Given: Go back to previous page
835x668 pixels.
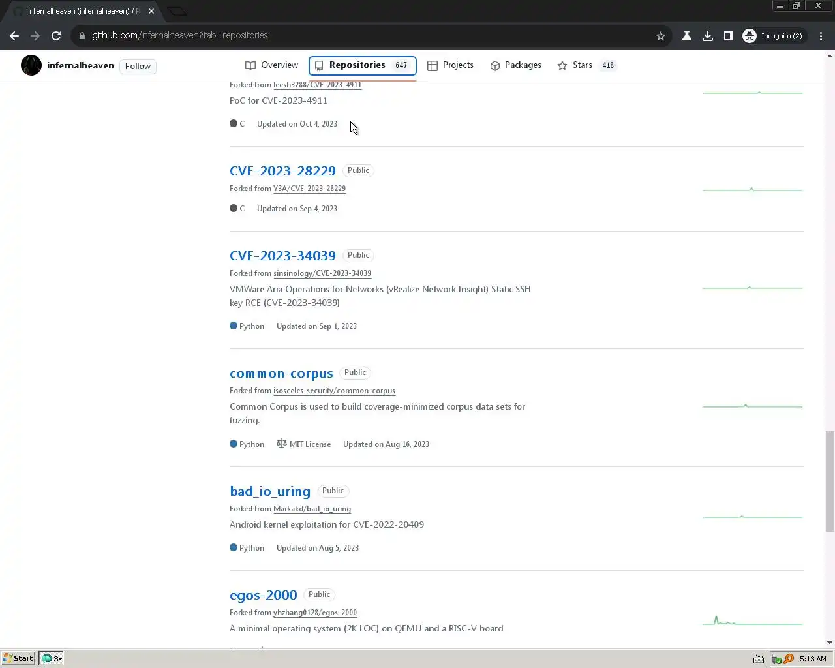Looking at the screenshot, I should [x=14, y=36].
